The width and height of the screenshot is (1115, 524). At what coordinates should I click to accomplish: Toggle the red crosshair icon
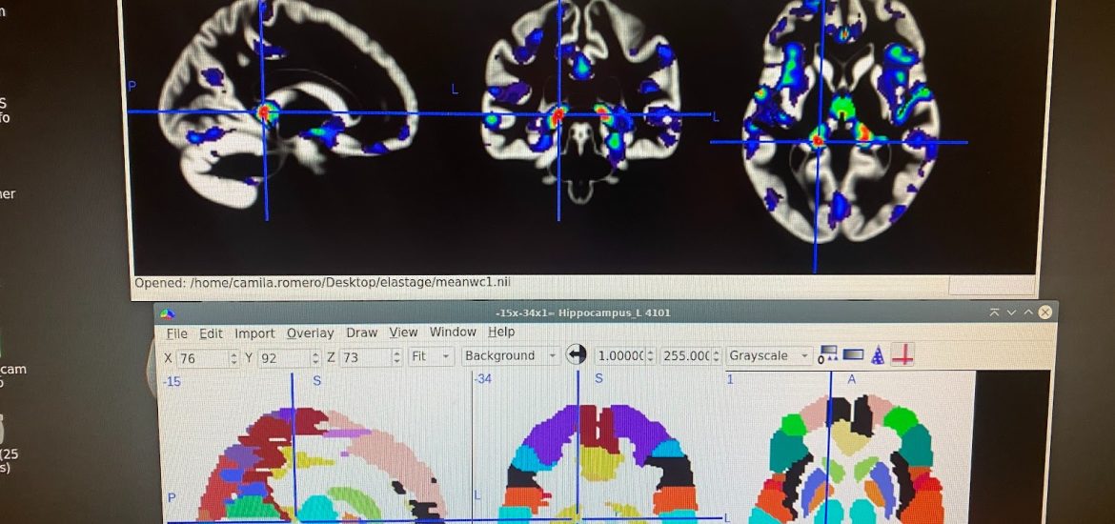coord(902,355)
